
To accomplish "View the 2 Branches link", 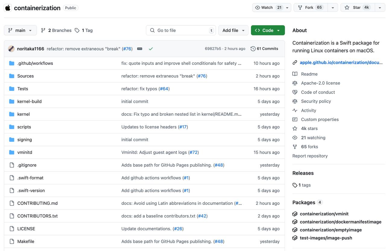I will 56,30.
